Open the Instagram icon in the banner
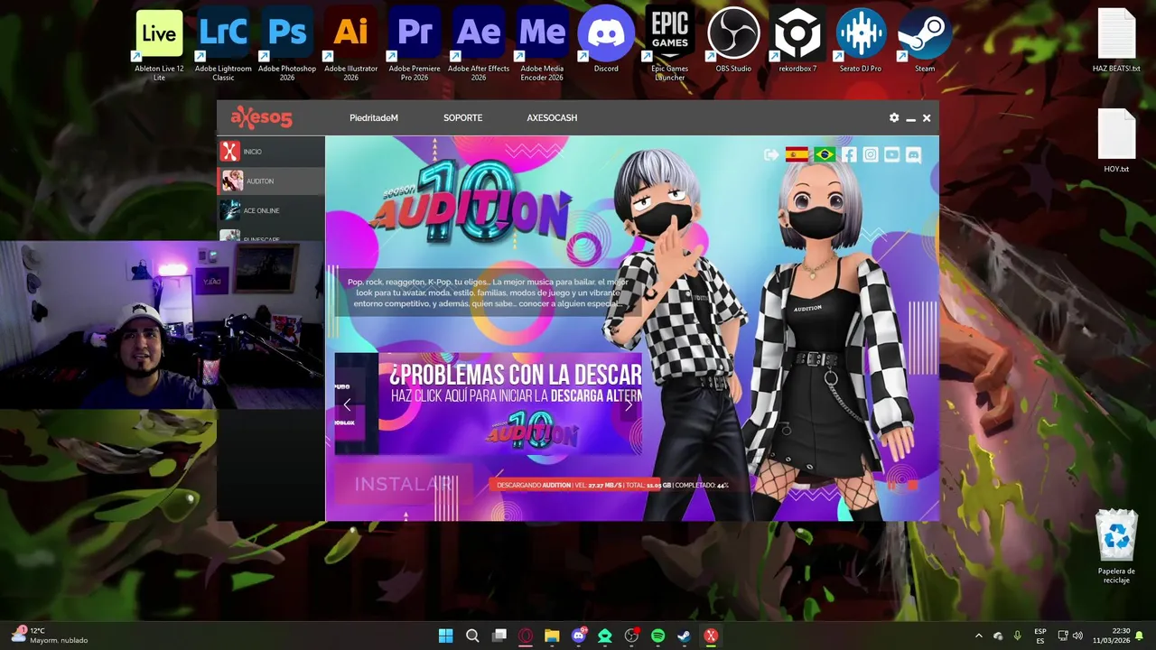Screen dimensions: 1156x650 point(870,155)
